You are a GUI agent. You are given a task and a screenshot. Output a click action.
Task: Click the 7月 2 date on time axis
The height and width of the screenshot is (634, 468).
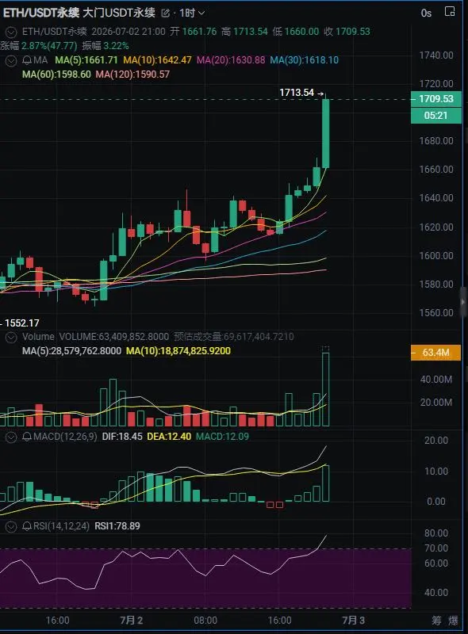[x=132, y=621]
